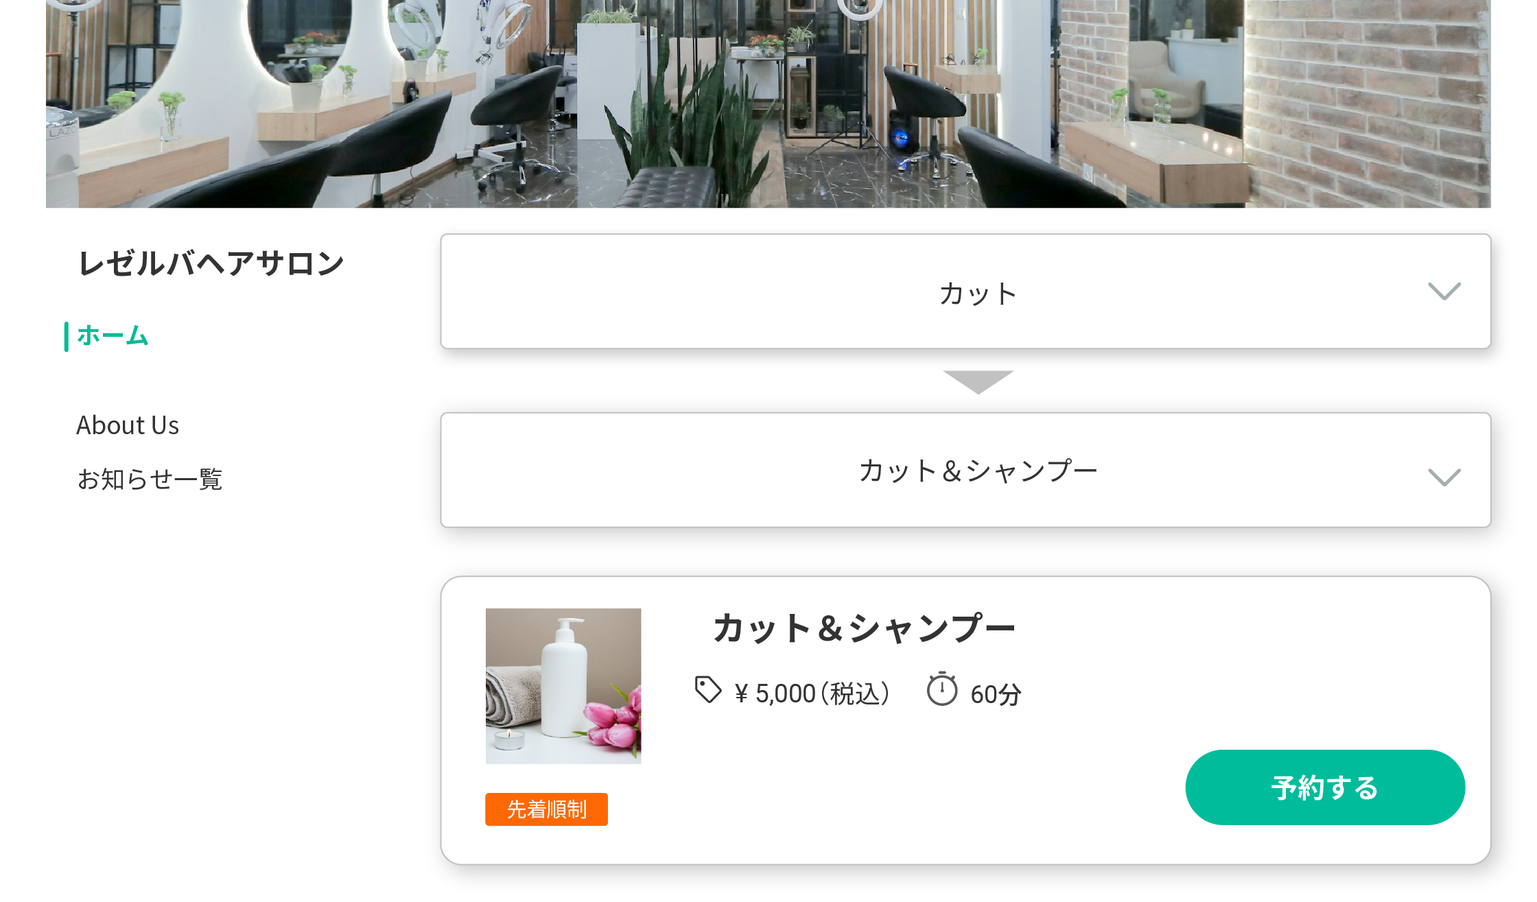The width and height of the screenshot is (1537, 902).
Task: Click the カット＆シャンプー card title
Action: [863, 628]
